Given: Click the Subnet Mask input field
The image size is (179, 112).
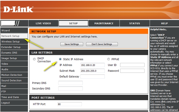Looking at the screenshot, I should tap(92, 71).
